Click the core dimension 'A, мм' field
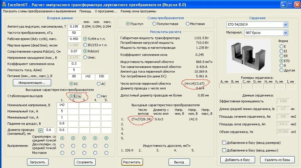 pyautogui.click(x=224, y=87)
